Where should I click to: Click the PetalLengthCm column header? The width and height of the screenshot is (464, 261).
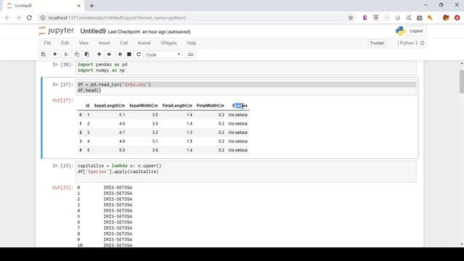tap(177, 106)
